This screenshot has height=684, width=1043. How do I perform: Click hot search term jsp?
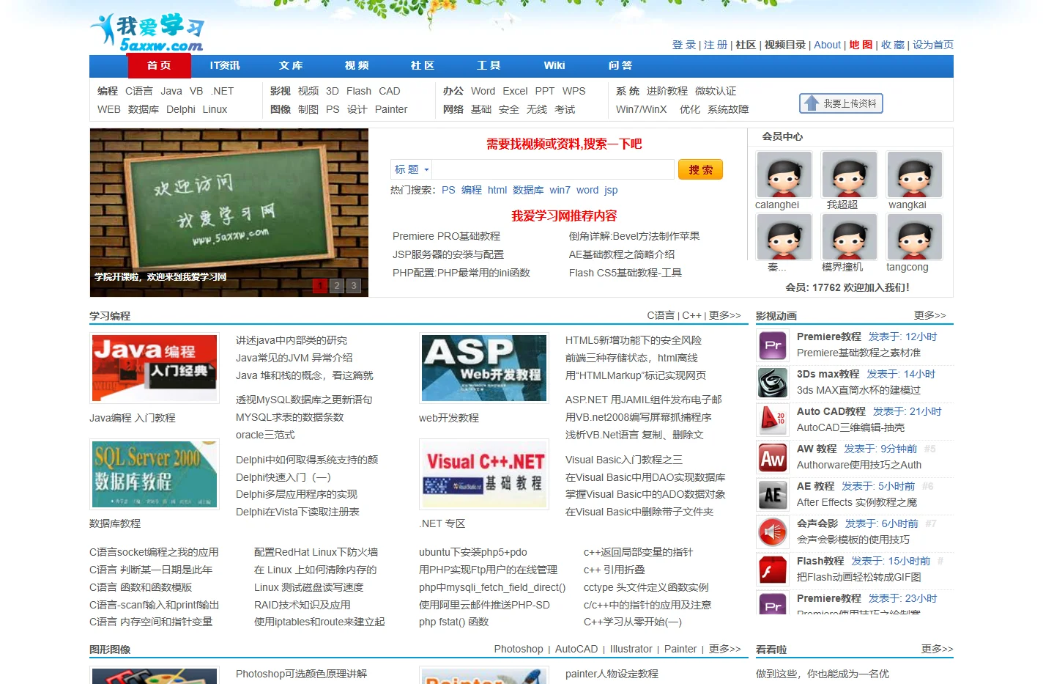[x=611, y=190]
